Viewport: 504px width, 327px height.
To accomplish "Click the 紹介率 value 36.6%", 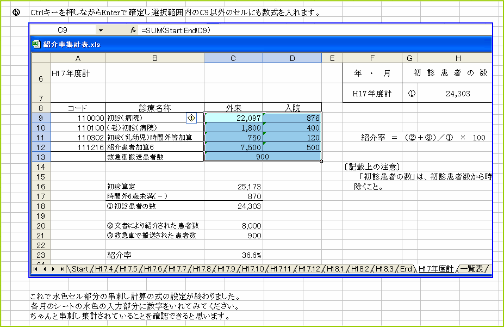I will [251, 254].
